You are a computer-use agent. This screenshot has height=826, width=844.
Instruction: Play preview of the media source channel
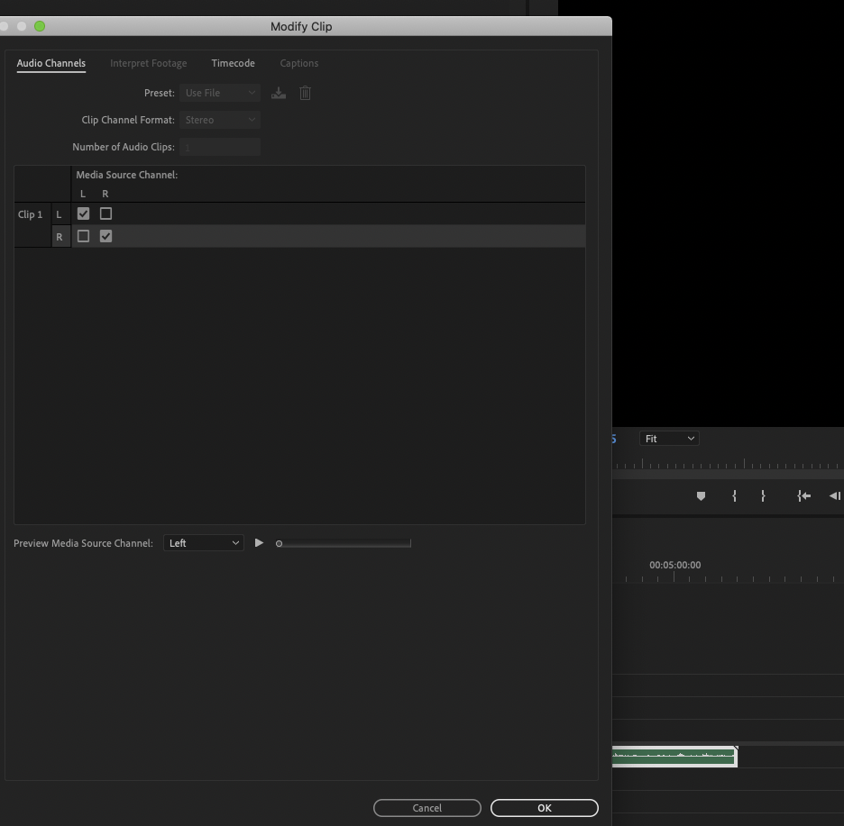click(259, 542)
